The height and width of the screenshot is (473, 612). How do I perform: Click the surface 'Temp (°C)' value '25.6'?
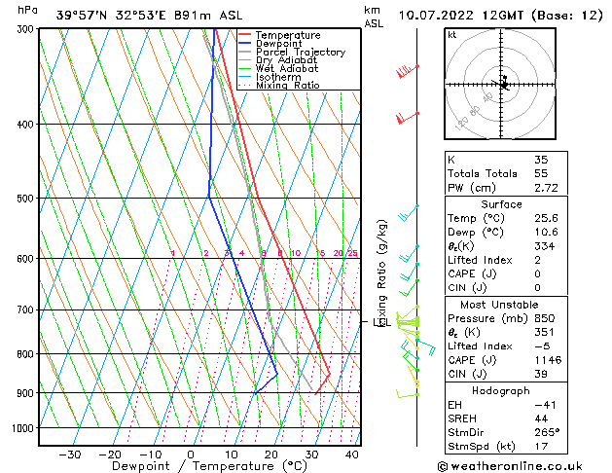point(546,218)
